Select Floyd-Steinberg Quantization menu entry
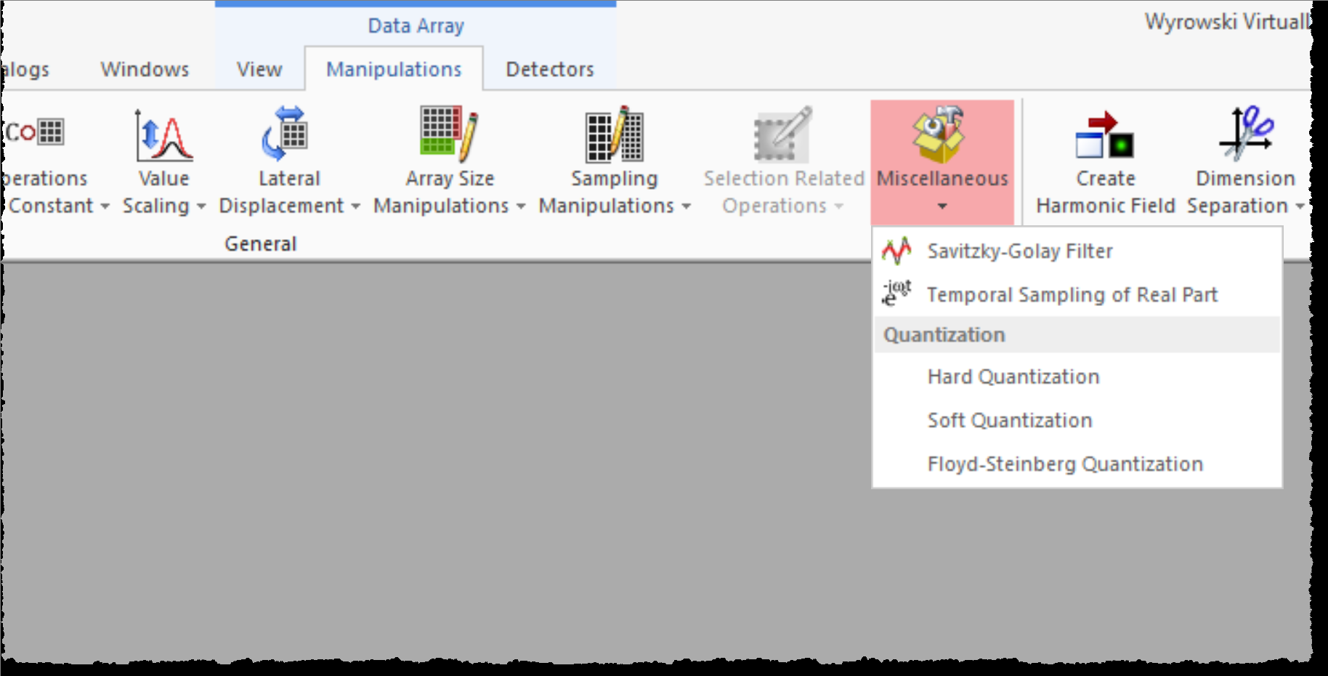 [x=1064, y=464]
